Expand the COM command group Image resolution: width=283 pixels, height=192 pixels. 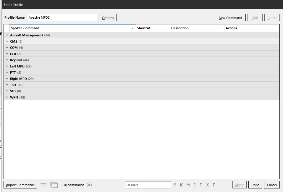(7, 48)
